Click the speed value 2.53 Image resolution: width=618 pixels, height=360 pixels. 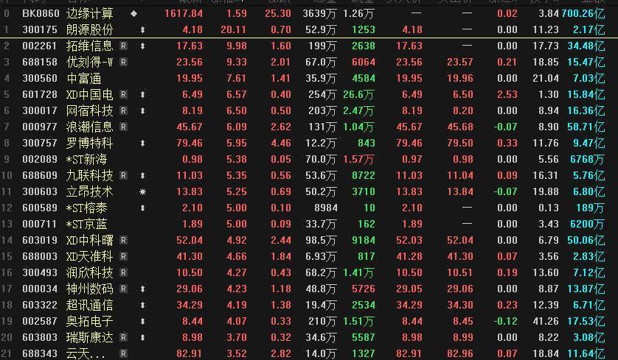[507, 94]
